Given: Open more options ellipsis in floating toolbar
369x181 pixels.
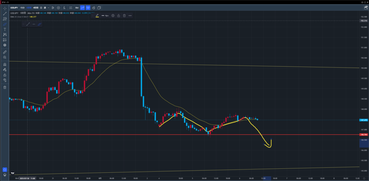Looking at the screenshot, I should [x=130, y=15].
